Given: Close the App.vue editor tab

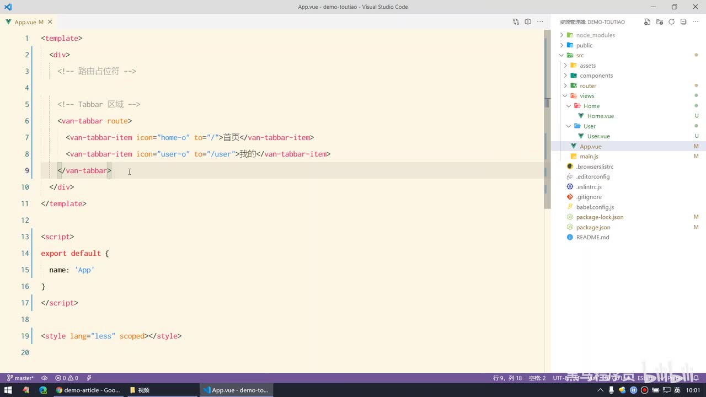Looking at the screenshot, I should coord(50,22).
